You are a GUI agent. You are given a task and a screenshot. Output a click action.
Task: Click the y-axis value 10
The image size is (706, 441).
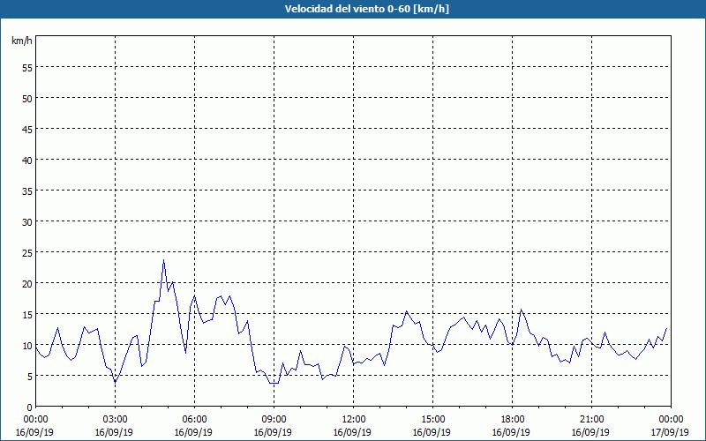27,345
